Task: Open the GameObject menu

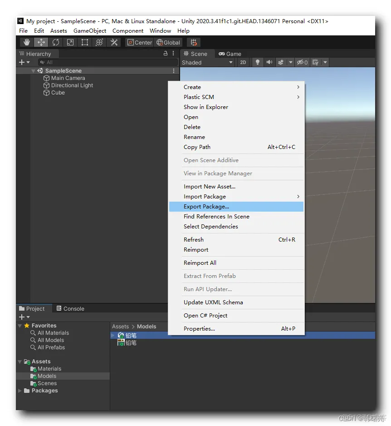Action: pyautogui.click(x=89, y=31)
